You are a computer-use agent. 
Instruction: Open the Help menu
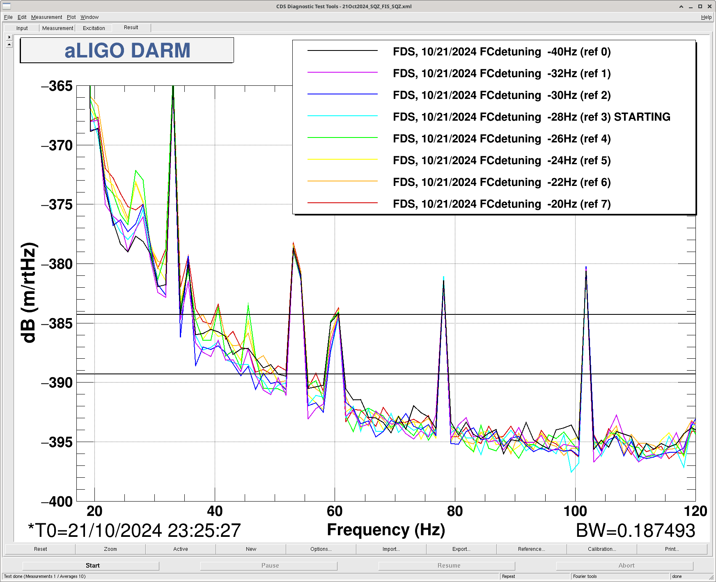click(x=706, y=17)
